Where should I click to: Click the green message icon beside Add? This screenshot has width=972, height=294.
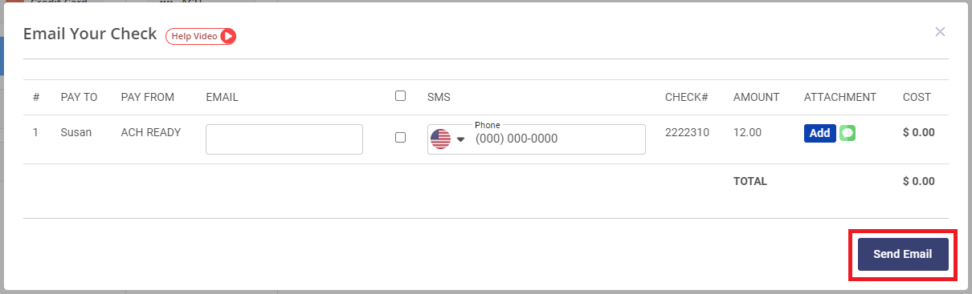pyautogui.click(x=847, y=133)
